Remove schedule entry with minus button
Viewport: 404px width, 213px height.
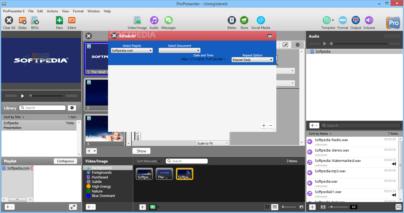[x=271, y=126]
